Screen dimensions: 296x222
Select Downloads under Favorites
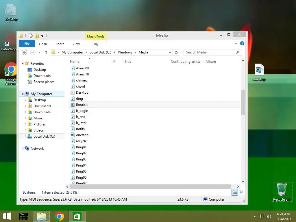point(42,76)
